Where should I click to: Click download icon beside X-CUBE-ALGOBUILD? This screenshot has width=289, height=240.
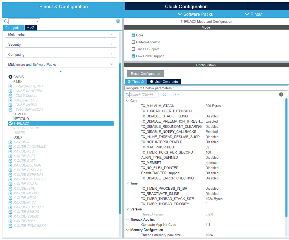point(10,147)
